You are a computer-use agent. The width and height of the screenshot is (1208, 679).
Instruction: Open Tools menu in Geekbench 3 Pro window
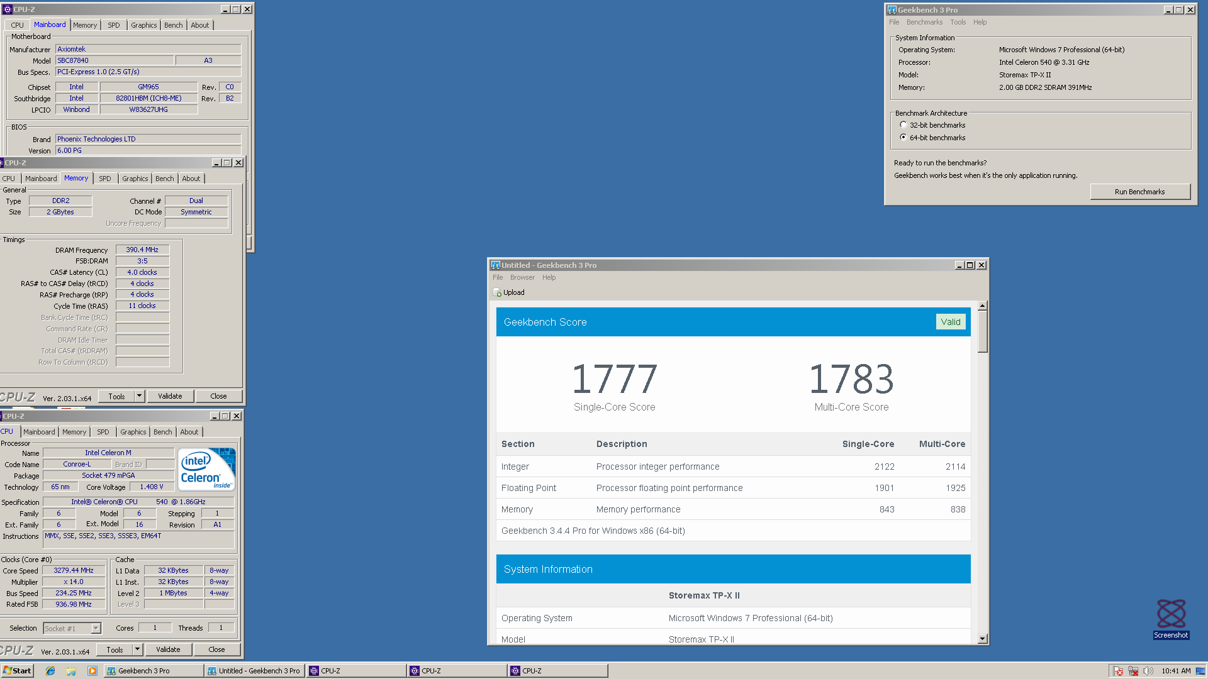(x=958, y=22)
